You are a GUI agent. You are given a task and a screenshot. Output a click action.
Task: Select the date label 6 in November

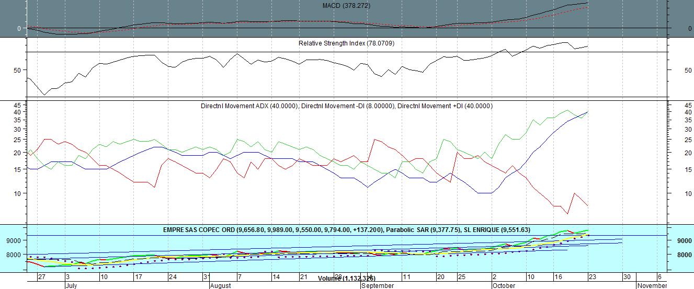click(659, 277)
